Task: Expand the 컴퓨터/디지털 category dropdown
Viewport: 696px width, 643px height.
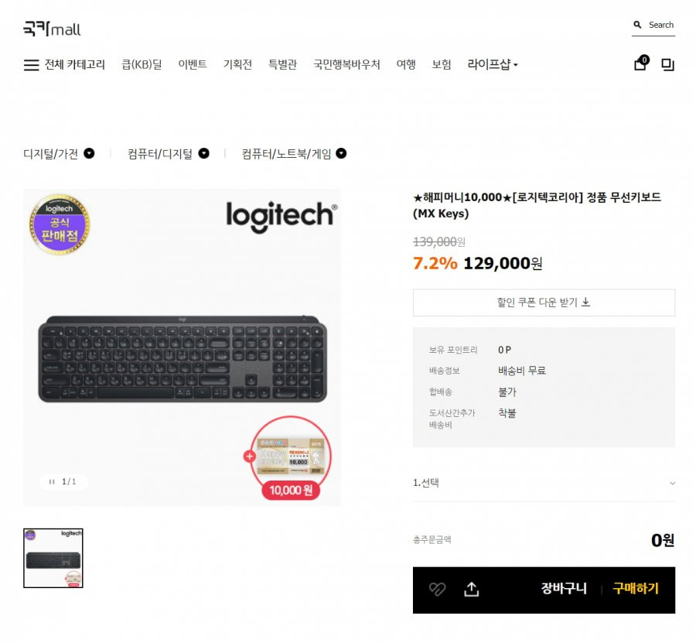Action: [x=203, y=153]
